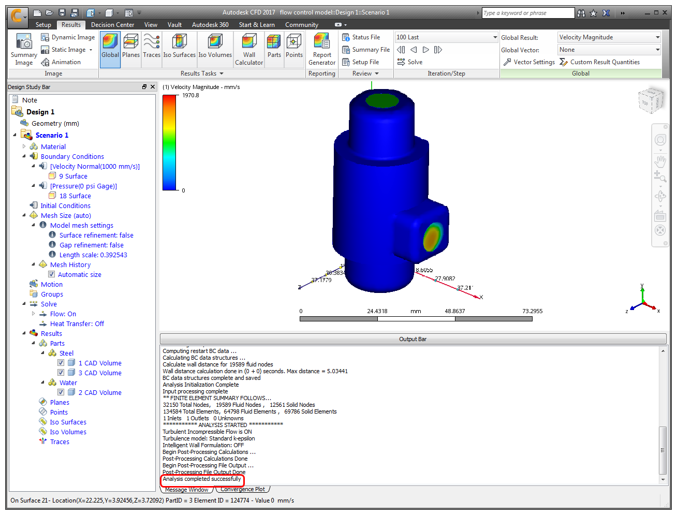This screenshot has width=677, height=515.
Task: Close the Design Study Bar panel
Action: click(153, 87)
